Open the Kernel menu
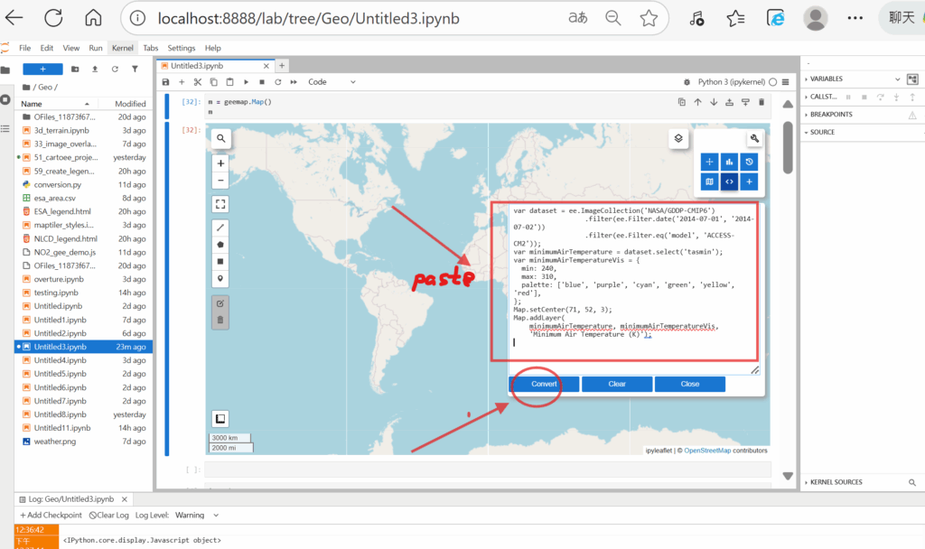 pyautogui.click(x=121, y=48)
